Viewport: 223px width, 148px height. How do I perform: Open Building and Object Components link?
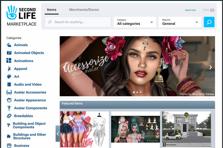coord(29,125)
